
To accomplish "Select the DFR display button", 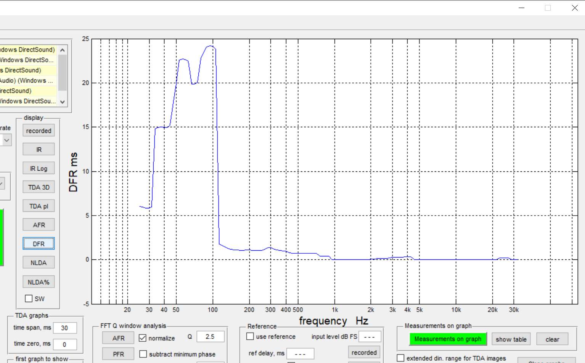I will (39, 244).
